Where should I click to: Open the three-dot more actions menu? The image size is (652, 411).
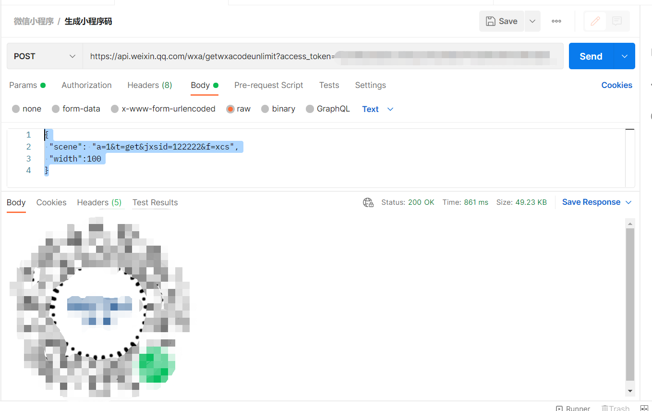pyautogui.click(x=556, y=21)
